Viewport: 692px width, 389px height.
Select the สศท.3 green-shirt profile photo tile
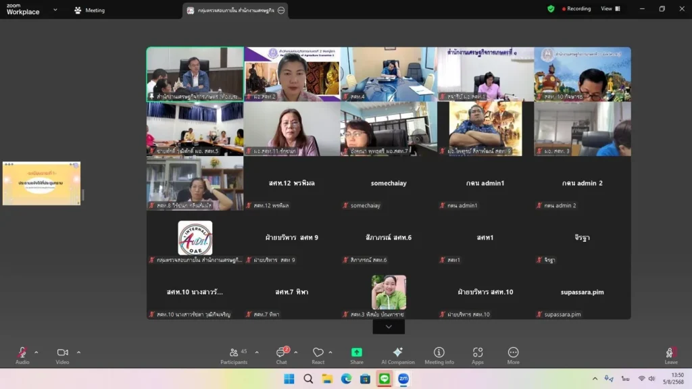[389, 292]
